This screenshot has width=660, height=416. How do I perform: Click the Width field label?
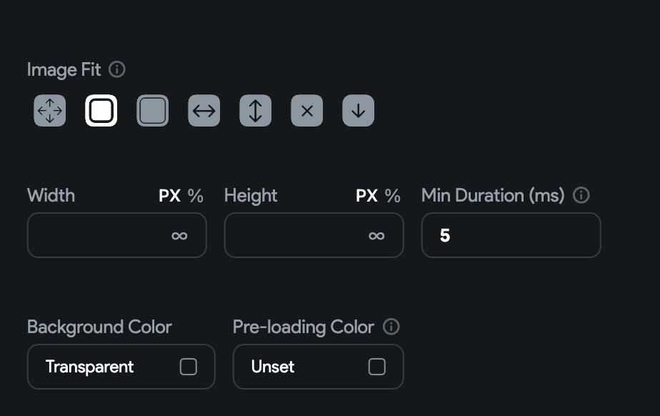tap(51, 195)
